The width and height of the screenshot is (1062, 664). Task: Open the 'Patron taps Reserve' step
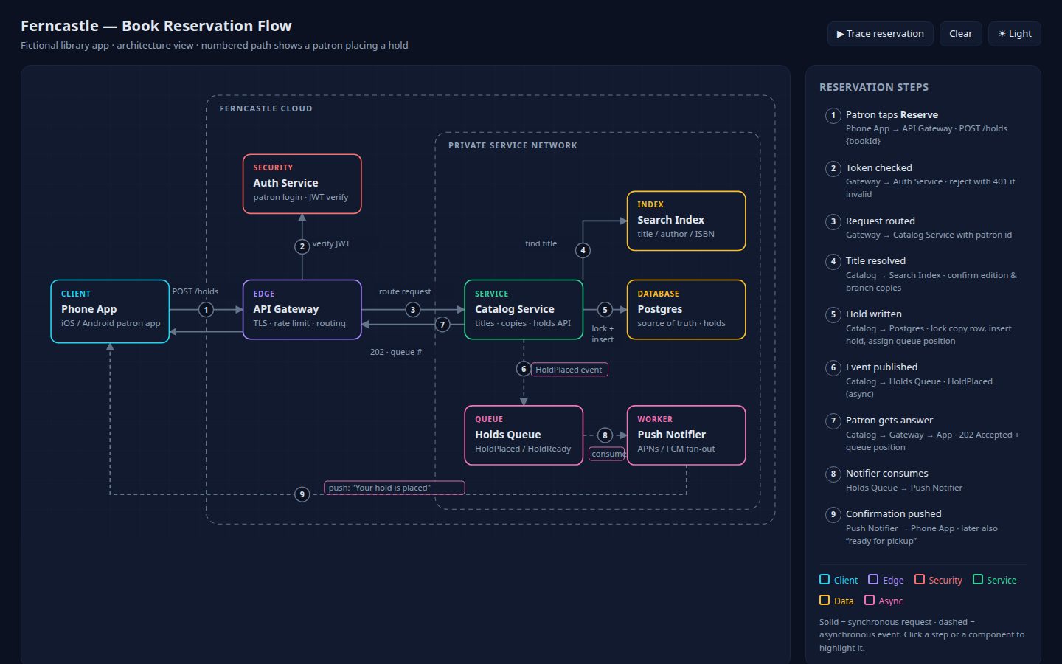(x=923, y=127)
